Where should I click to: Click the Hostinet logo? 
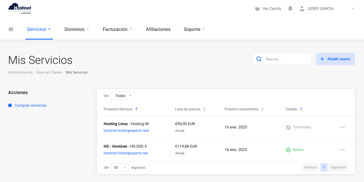click(20, 9)
